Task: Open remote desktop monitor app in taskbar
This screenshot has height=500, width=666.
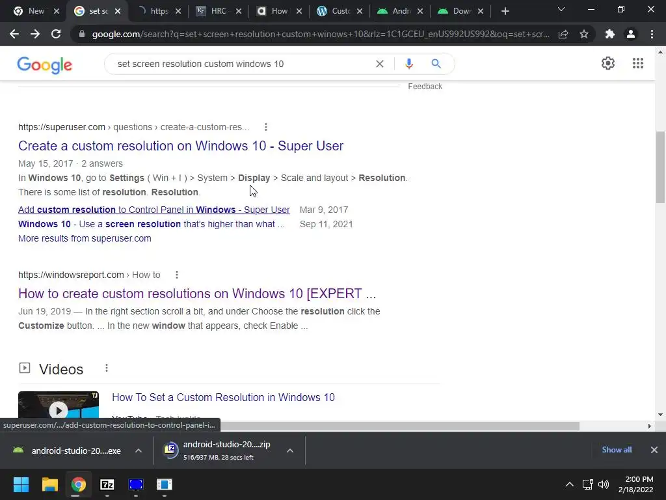Action: click(136, 484)
